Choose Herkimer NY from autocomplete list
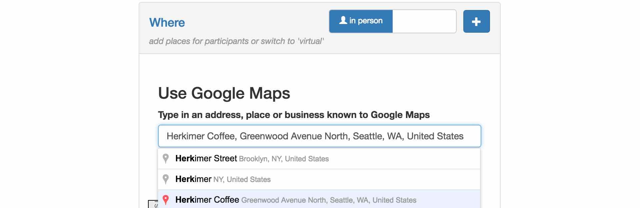Viewport: 640px width, 208px height. (x=319, y=179)
